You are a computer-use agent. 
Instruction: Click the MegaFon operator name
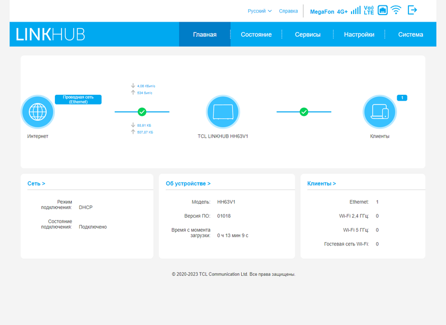tap(322, 11)
